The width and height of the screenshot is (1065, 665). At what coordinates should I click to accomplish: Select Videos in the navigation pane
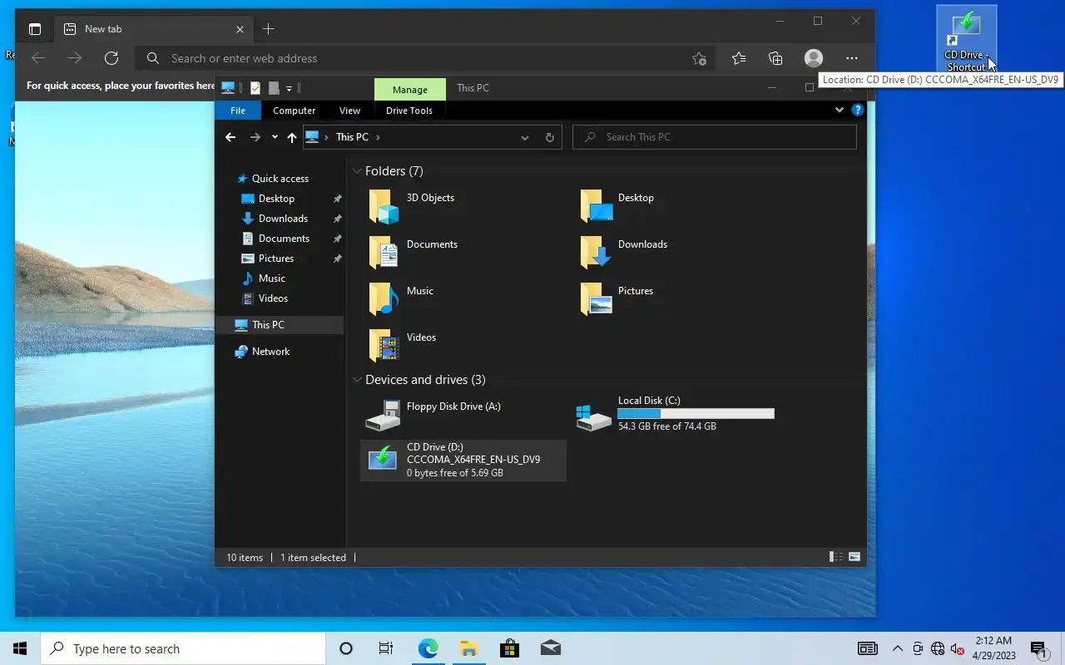pos(273,298)
